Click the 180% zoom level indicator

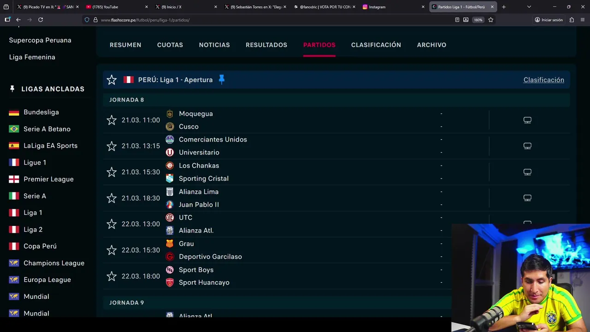pyautogui.click(x=478, y=20)
